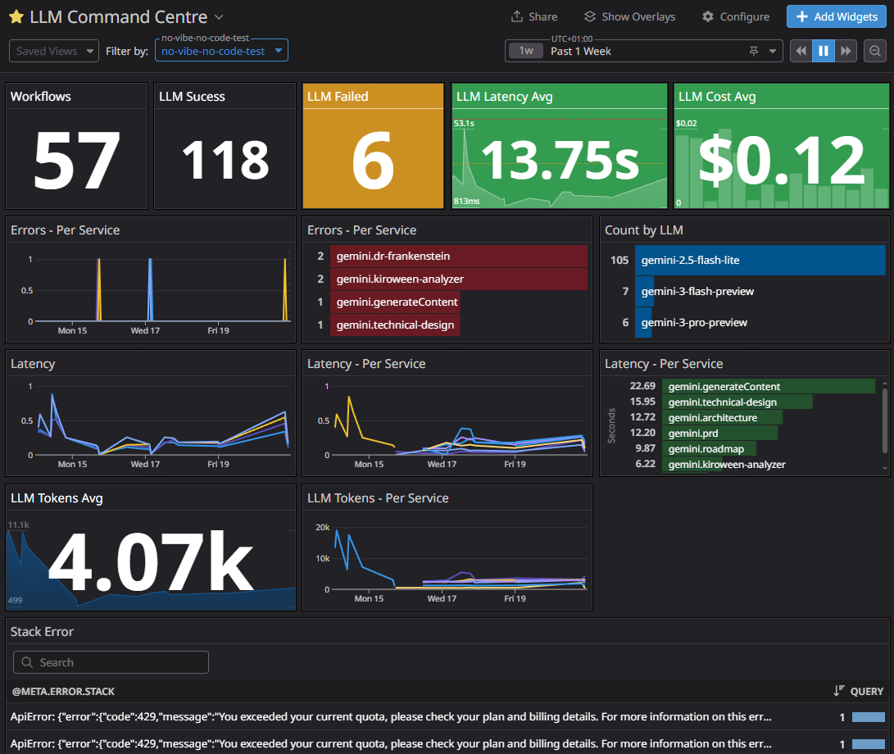Open Configure settings

coord(736,16)
